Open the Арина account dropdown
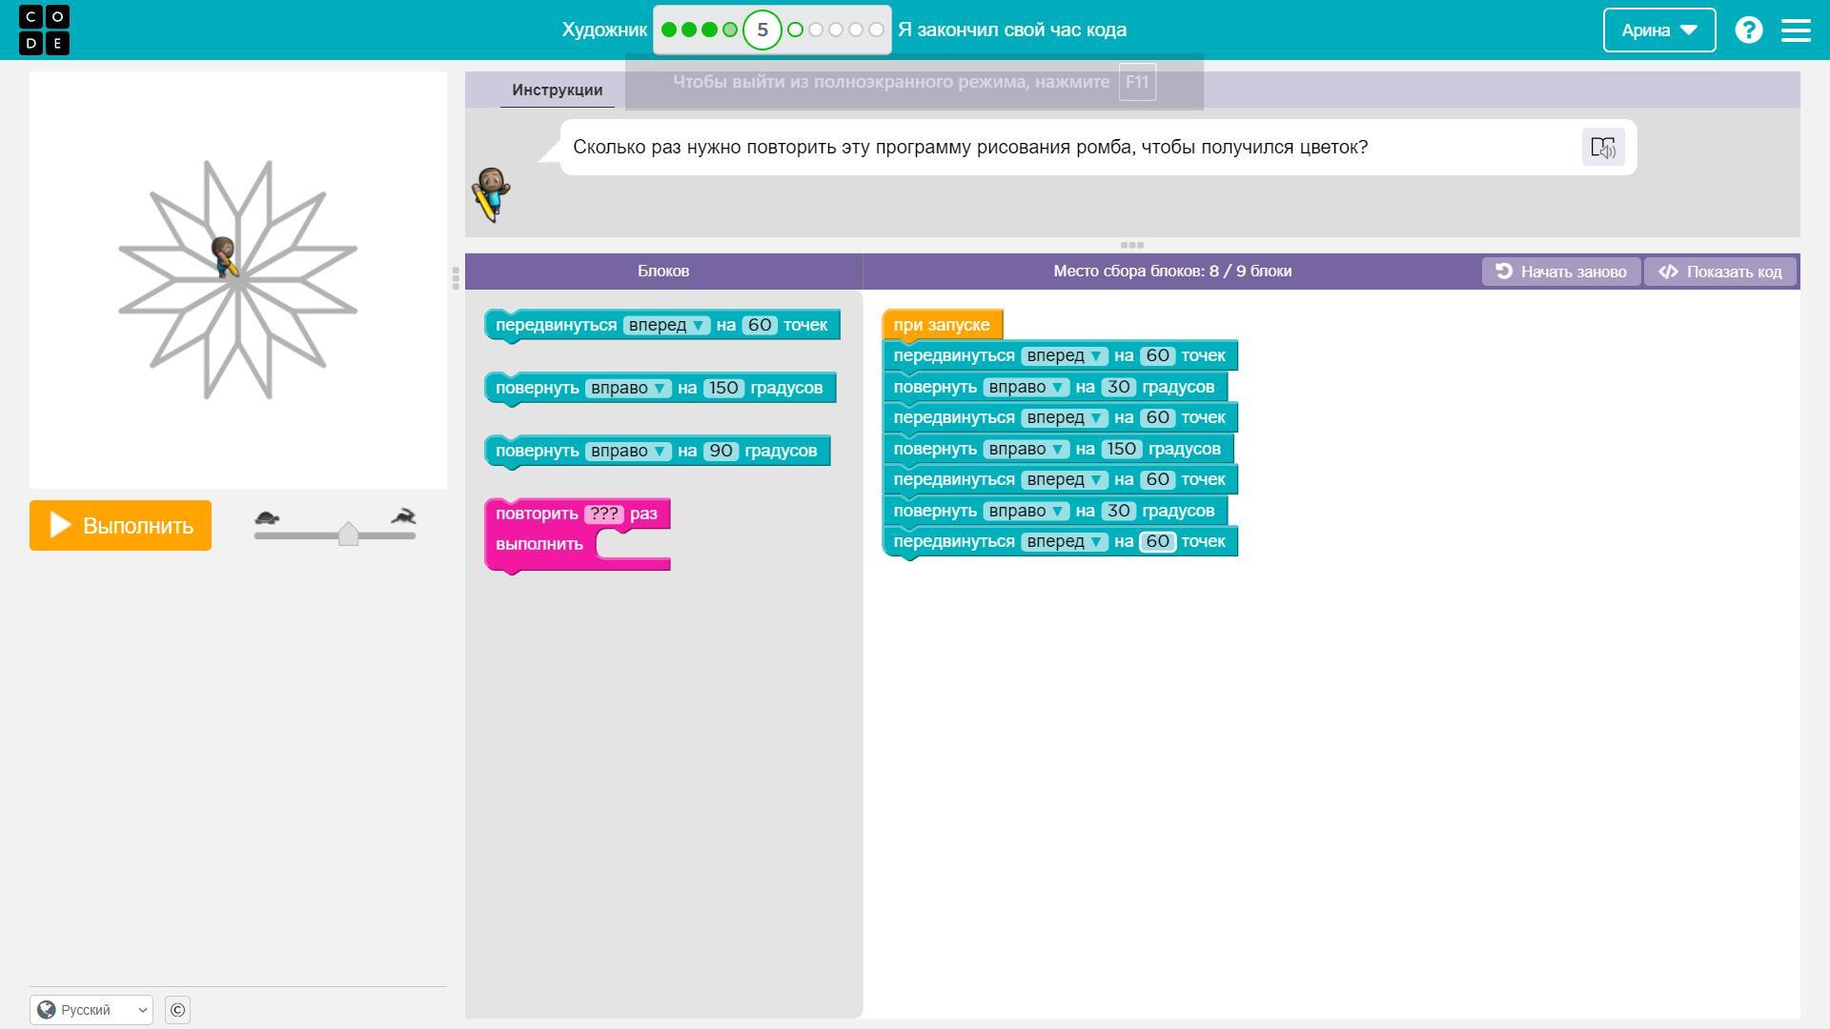The width and height of the screenshot is (1830, 1029). point(1658,30)
